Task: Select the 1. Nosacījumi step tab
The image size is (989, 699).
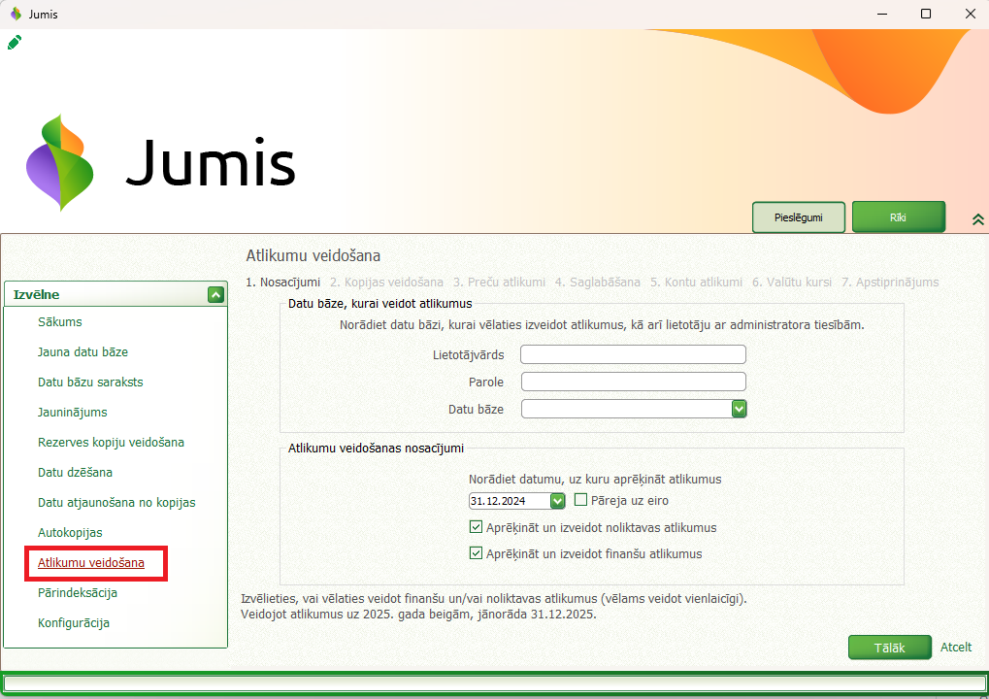Action: coord(283,282)
